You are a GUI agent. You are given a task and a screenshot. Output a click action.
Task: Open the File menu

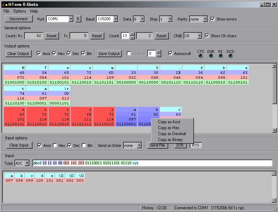coord(6,11)
